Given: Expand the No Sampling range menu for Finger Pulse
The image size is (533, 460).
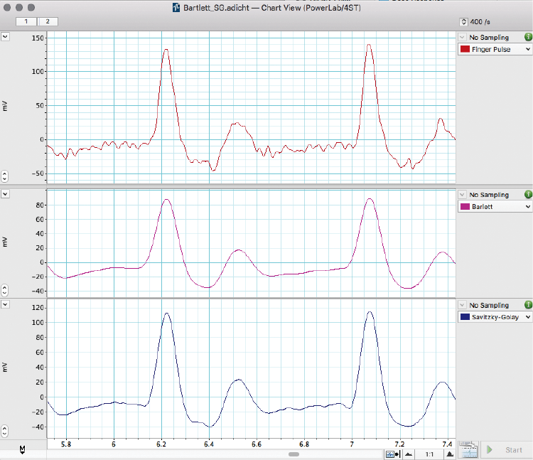Looking at the screenshot, I should click(463, 37).
